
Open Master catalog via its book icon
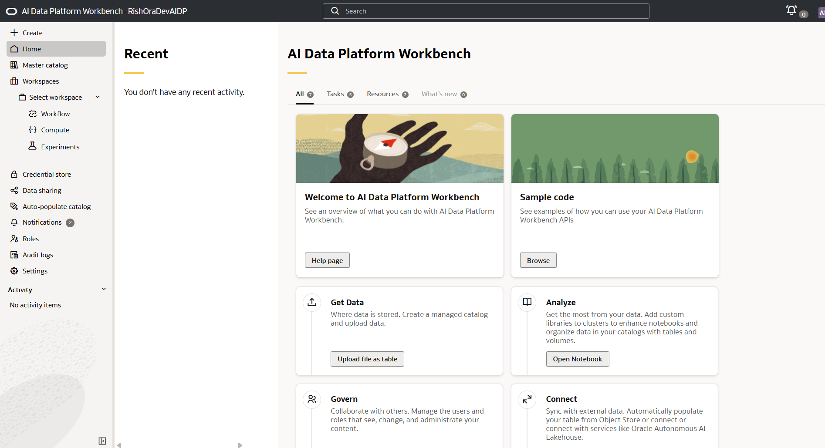[x=14, y=65]
